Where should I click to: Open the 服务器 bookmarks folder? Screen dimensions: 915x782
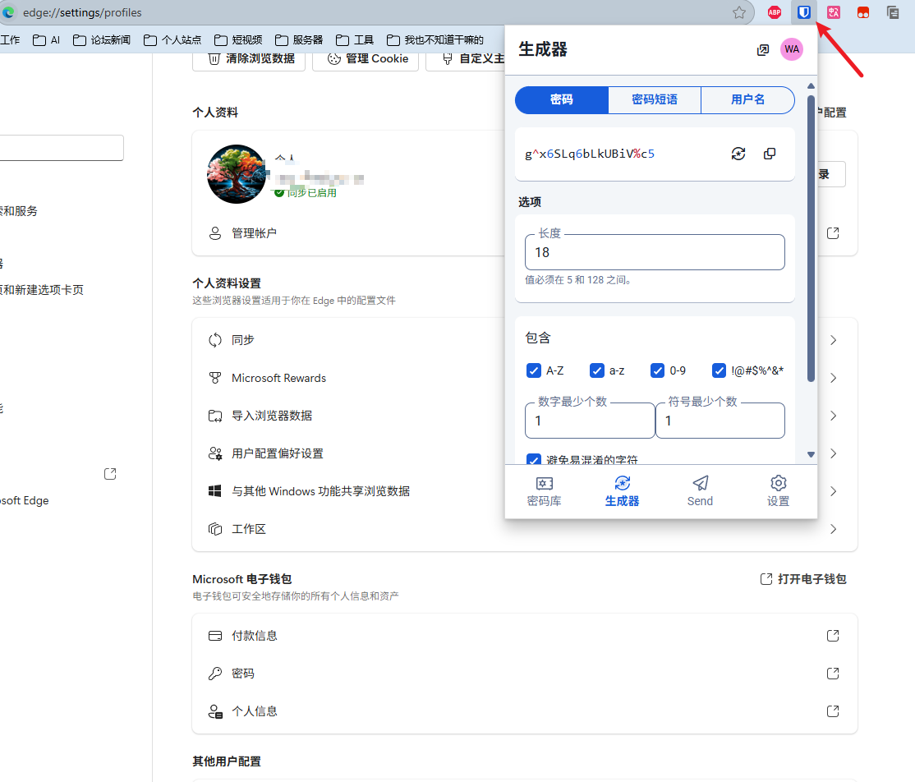(299, 39)
